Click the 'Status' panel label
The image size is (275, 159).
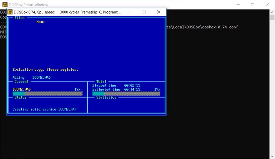pos(20,97)
